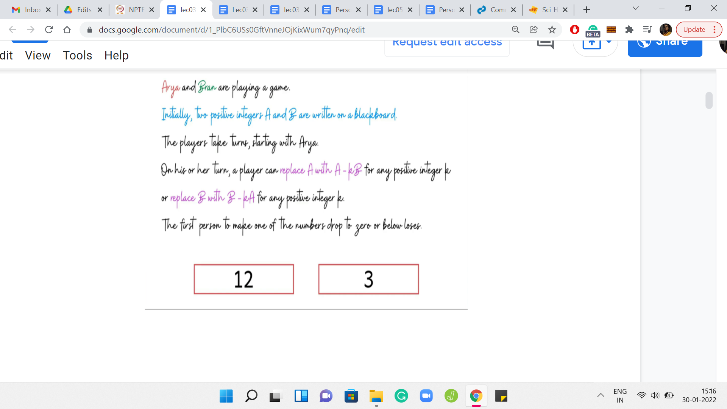Go to browser home page

pos(67,30)
